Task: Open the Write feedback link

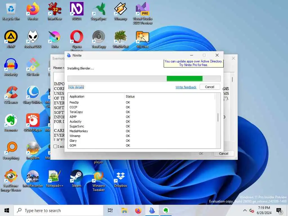Action: (x=186, y=87)
